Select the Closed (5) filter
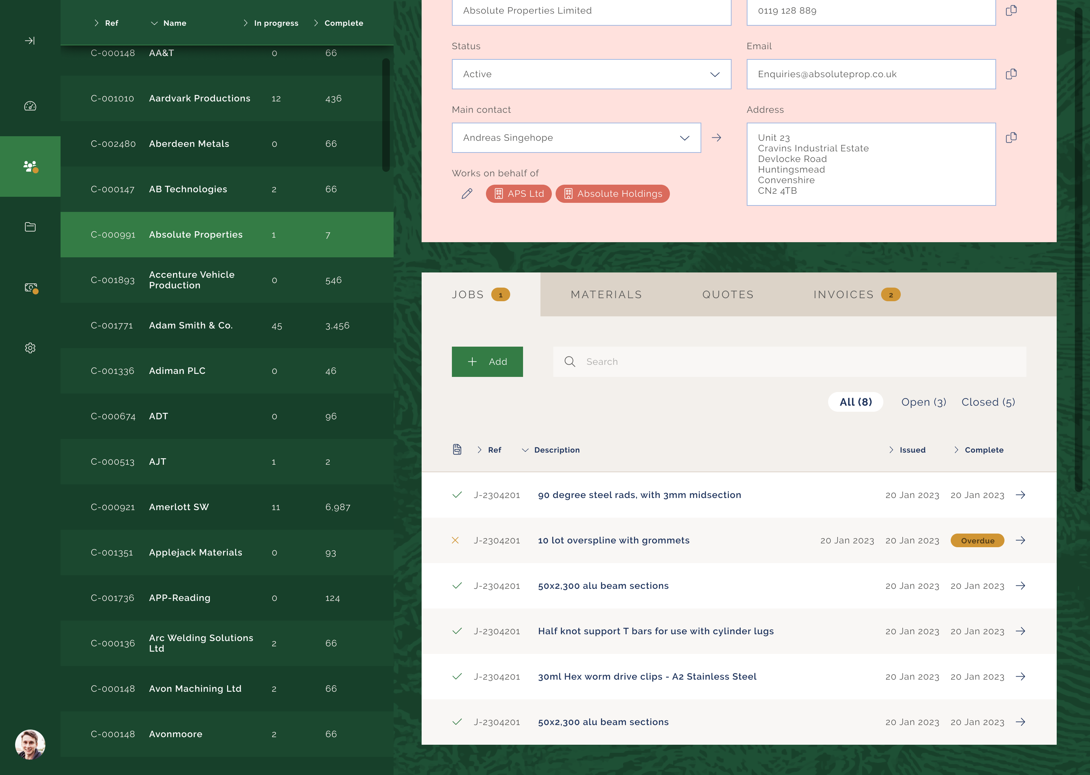The image size is (1090, 775). point(987,402)
